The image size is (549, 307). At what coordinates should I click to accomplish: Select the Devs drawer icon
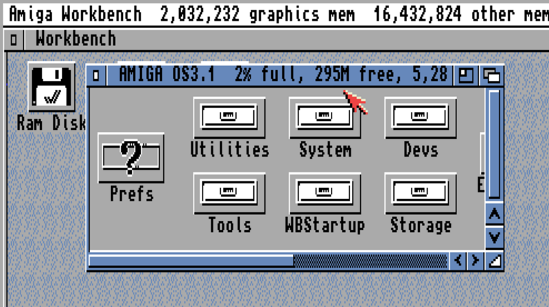pyautogui.click(x=421, y=117)
